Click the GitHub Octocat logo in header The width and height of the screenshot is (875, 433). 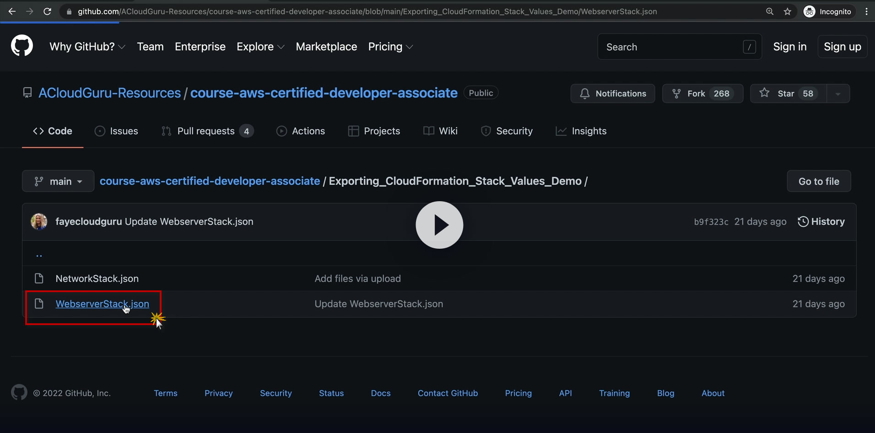pyautogui.click(x=22, y=46)
